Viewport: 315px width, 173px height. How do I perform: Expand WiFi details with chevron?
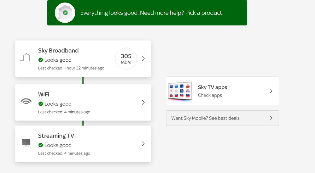tap(143, 103)
